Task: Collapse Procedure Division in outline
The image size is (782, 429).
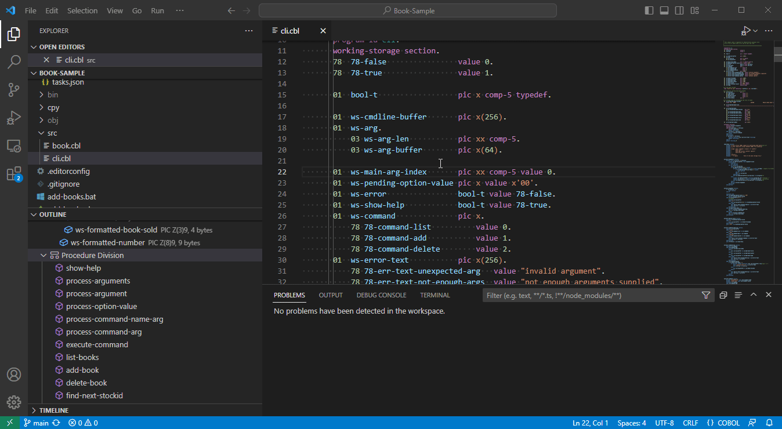Action: tap(44, 255)
